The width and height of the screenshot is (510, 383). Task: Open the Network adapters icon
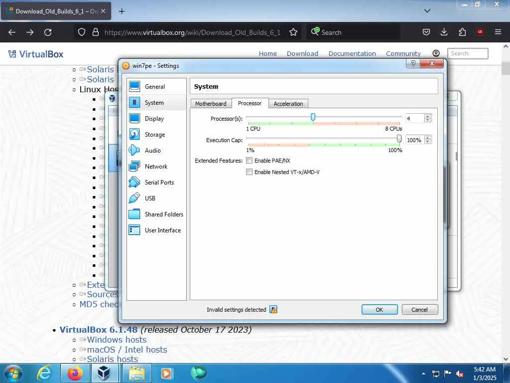click(x=134, y=167)
